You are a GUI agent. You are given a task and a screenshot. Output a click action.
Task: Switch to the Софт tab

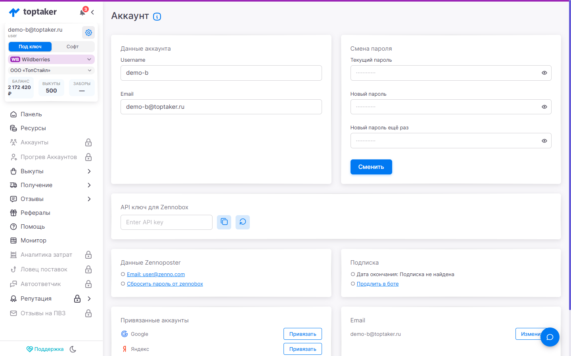click(x=73, y=47)
